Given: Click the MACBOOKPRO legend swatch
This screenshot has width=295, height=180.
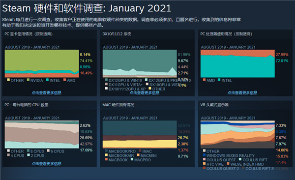Looking at the screenshot, I should [107, 150].
